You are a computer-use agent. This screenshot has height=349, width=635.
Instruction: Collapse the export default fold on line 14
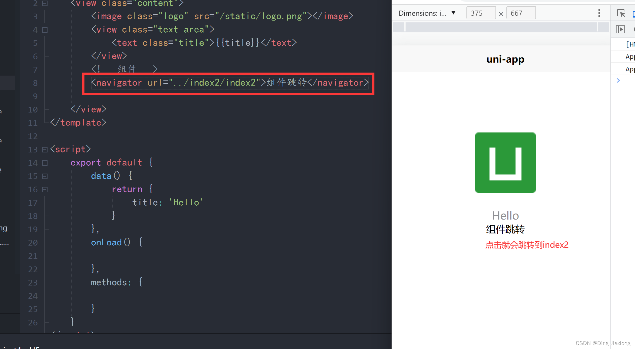[45, 163]
